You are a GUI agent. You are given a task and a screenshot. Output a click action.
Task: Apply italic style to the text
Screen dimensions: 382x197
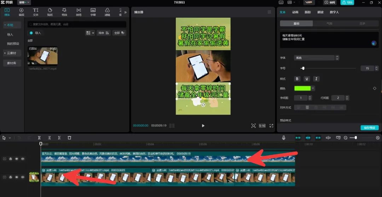316,79
